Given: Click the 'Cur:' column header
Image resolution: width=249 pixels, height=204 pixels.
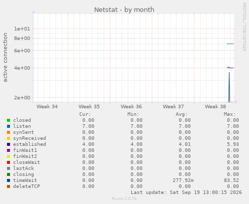Looking at the screenshot, I should click(85, 114).
